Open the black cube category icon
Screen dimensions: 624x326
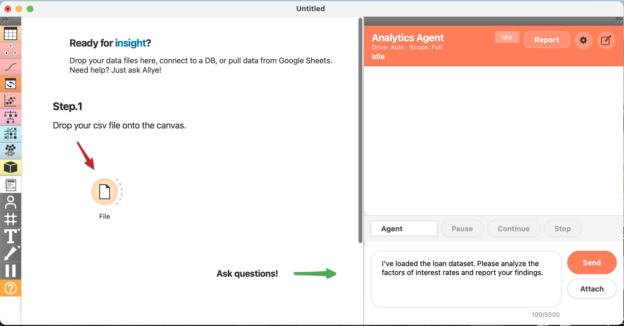(11, 167)
